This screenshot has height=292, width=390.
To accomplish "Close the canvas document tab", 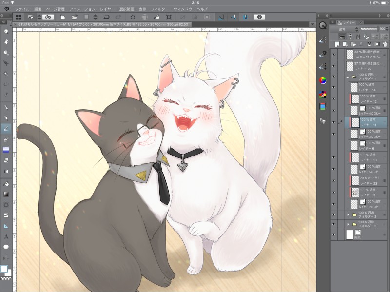I will 15,25.
